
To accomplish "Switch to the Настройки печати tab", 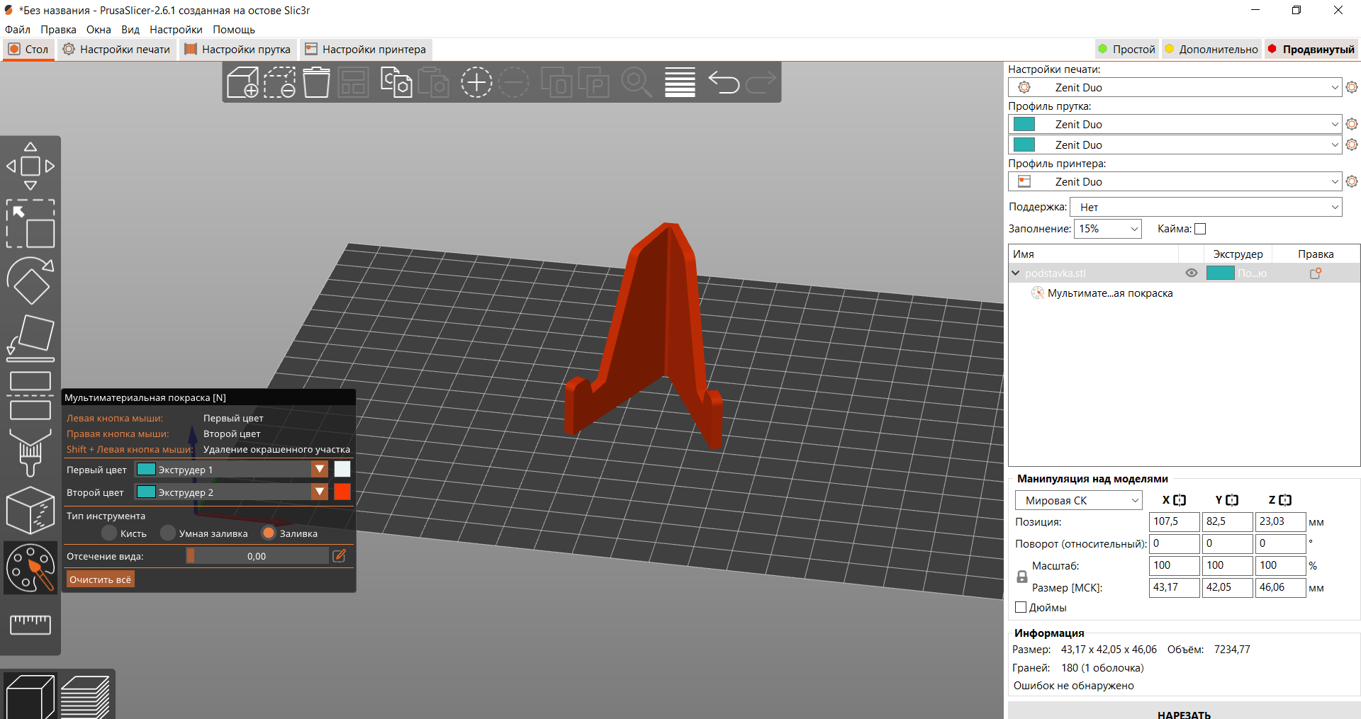I will pyautogui.click(x=117, y=50).
